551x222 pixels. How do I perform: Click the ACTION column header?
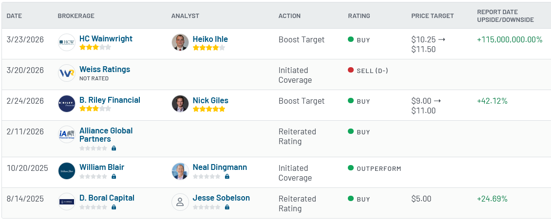point(289,16)
